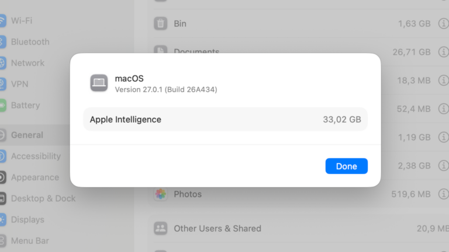The width and height of the screenshot is (449, 252).
Task: Click the Other Users & Shared icon
Action: 161,228
